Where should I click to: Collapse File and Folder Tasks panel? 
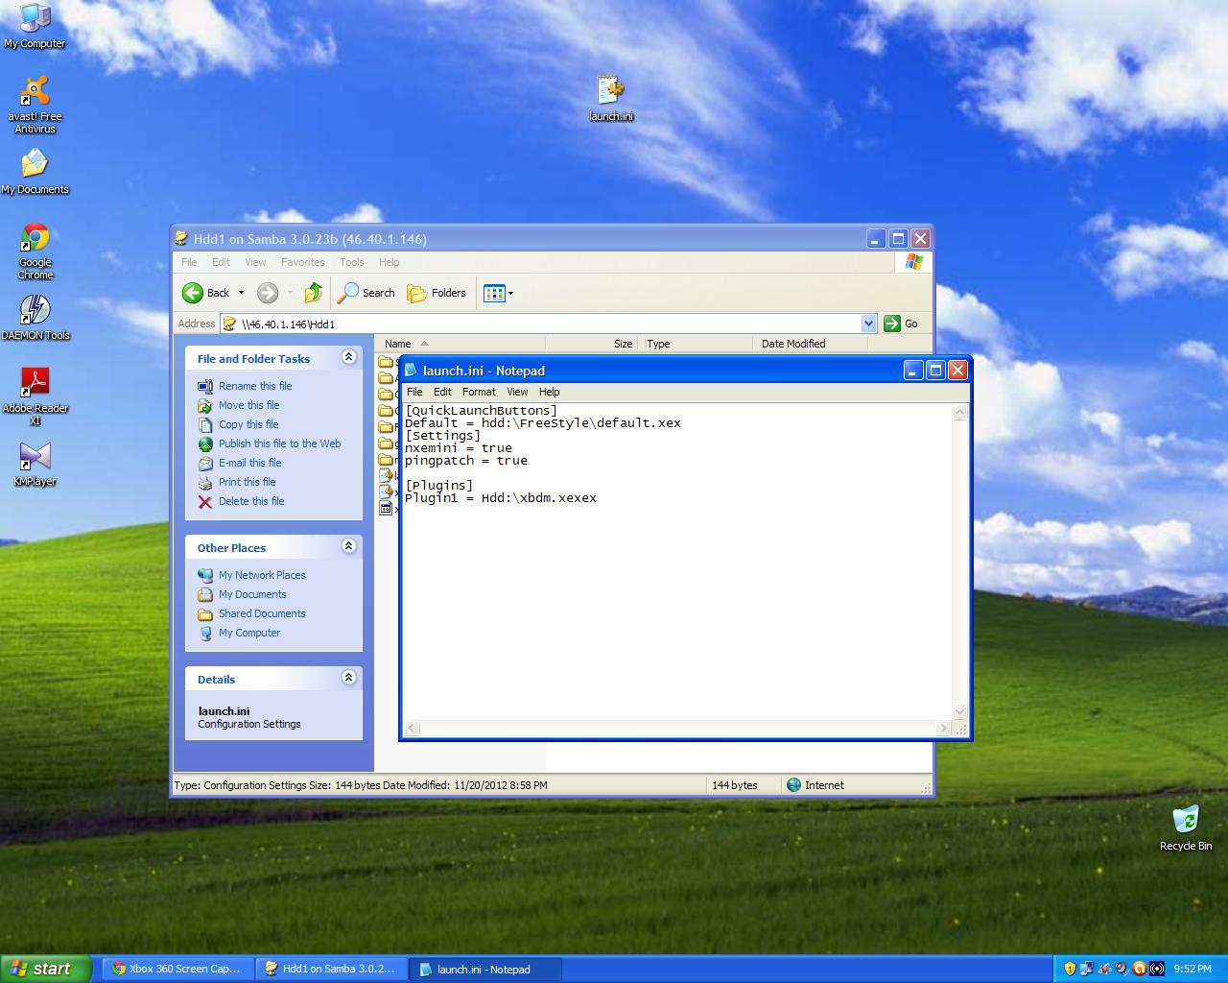click(x=348, y=357)
